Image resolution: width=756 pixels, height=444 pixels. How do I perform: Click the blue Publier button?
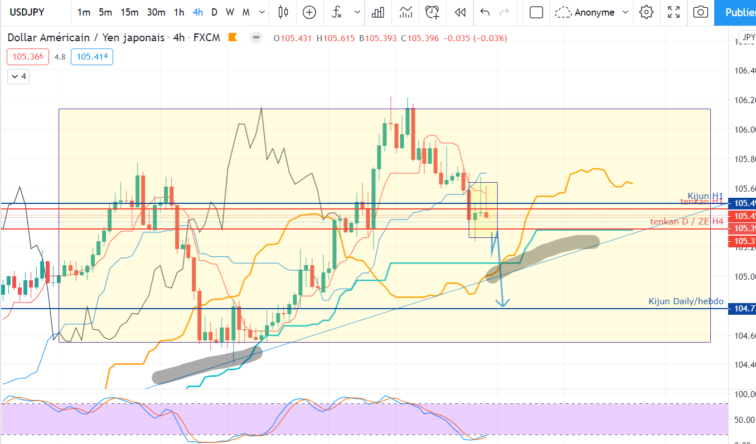coord(735,12)
